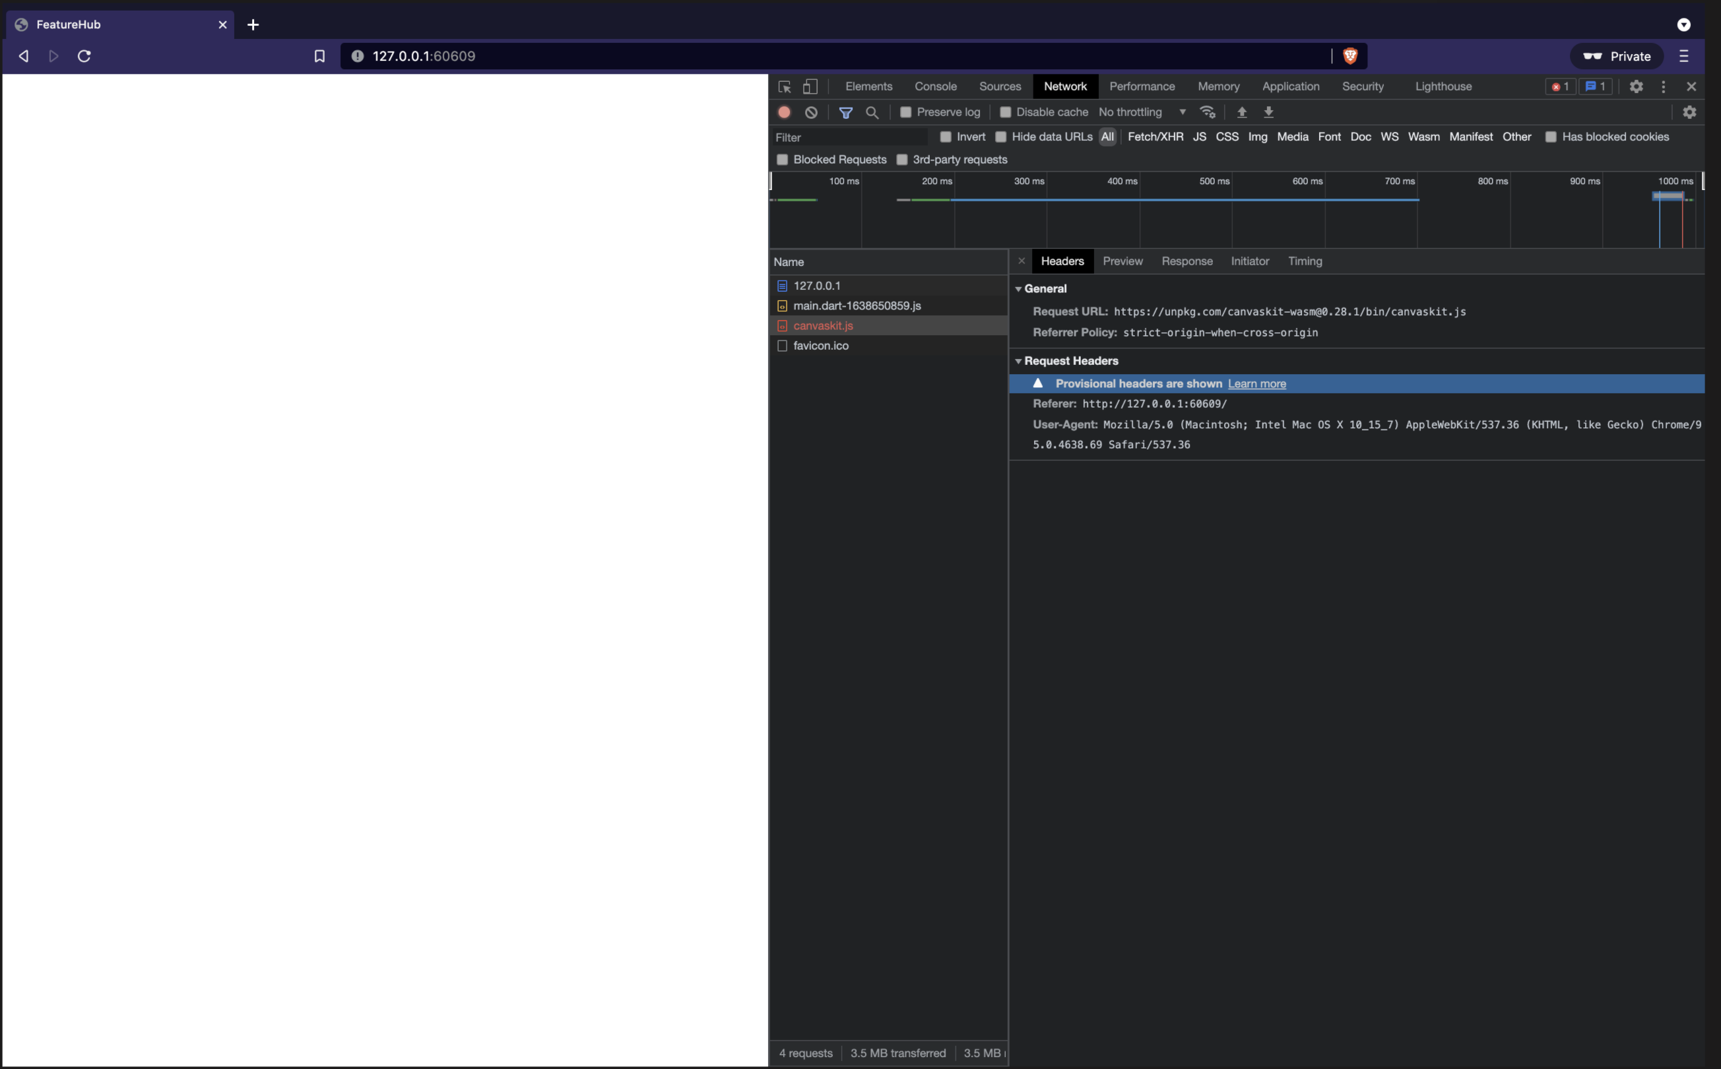This screenshot has width=1721, height=1069.
Task: Open the No throttling dropdown
Action: tap(1141, 112)
